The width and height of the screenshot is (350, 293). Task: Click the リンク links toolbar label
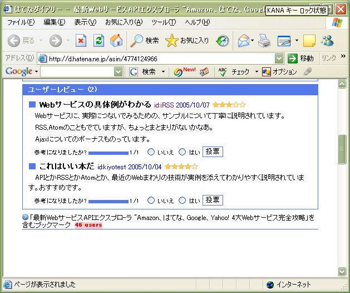coord(328,58)
